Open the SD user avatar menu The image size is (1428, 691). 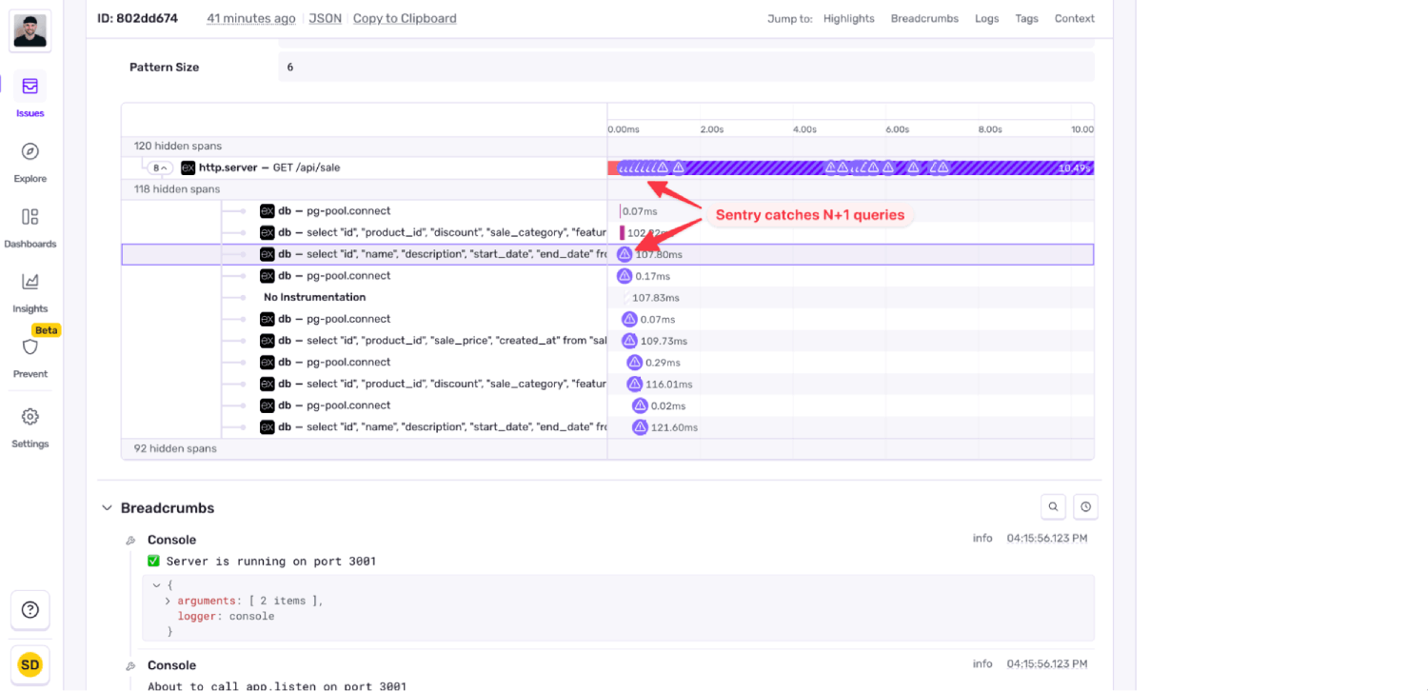tap(30, 663)
